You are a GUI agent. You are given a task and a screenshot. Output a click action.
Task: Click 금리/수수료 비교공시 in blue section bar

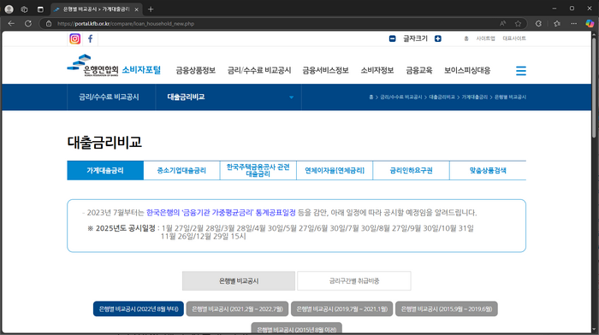[109, 97]
